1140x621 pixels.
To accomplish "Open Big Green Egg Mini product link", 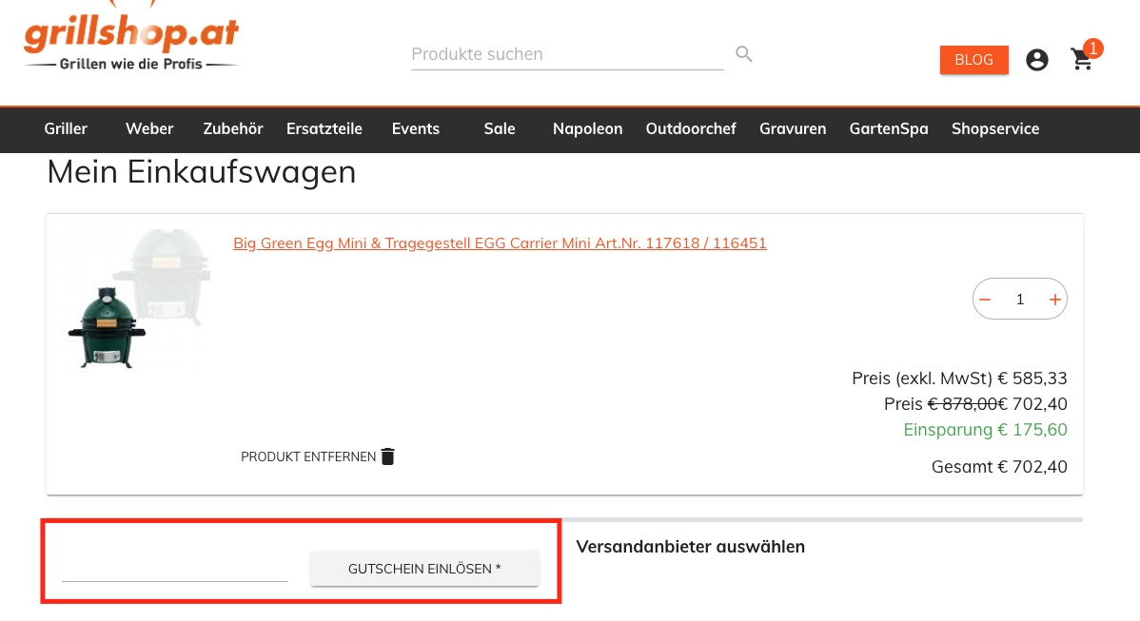I will (x=500, y=243).
